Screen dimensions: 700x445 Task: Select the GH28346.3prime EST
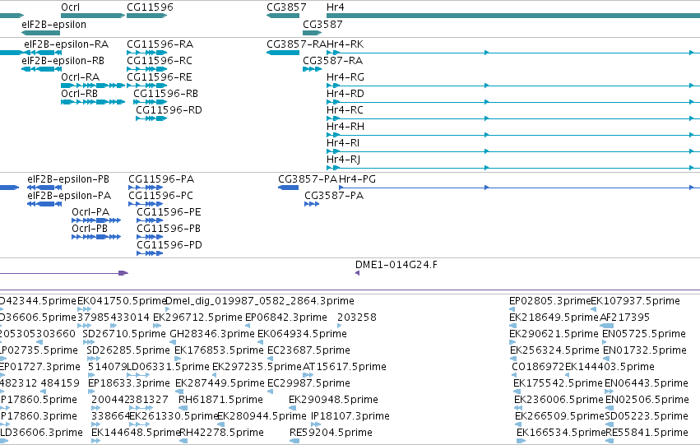pyautogui.click(x=212, y=334)
